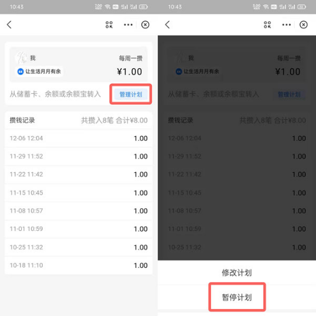
Task: Tap 10:43 clock in left status bar
Action: pos(16,7)
